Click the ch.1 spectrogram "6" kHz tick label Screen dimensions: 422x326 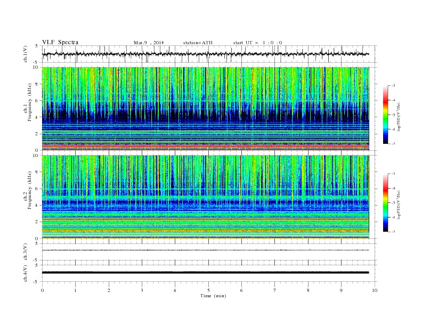(37, 101)
